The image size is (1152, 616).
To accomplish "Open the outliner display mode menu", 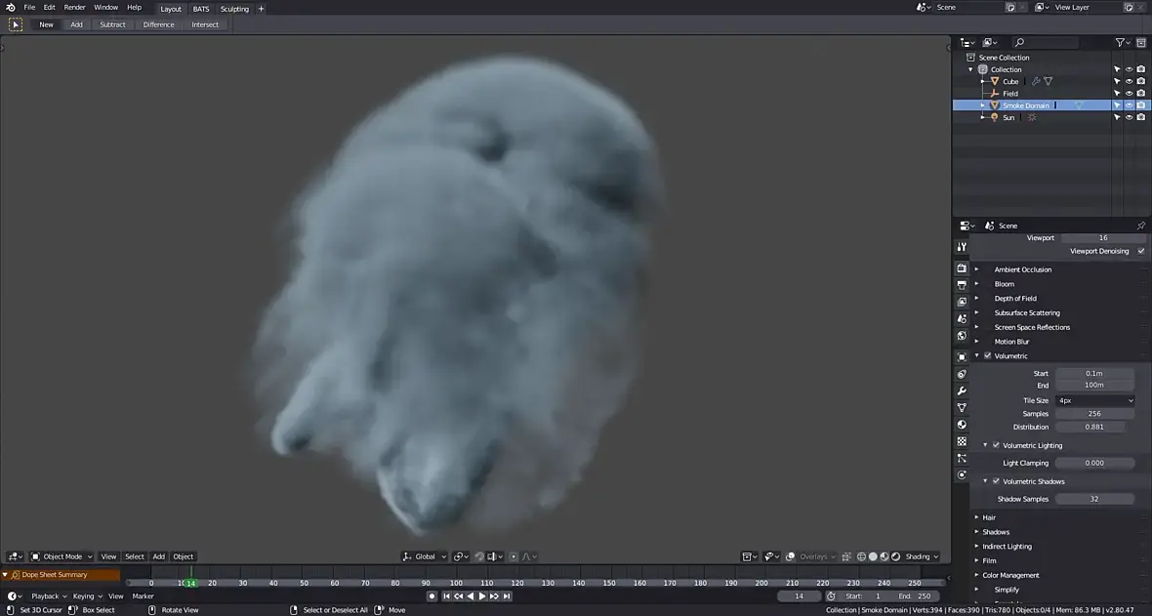I will click(x=990, y=43).
